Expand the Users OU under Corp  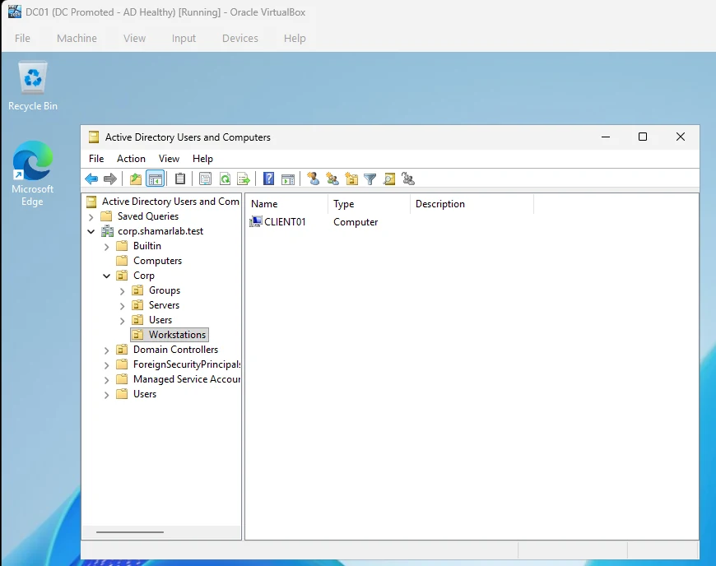[122, 320]
